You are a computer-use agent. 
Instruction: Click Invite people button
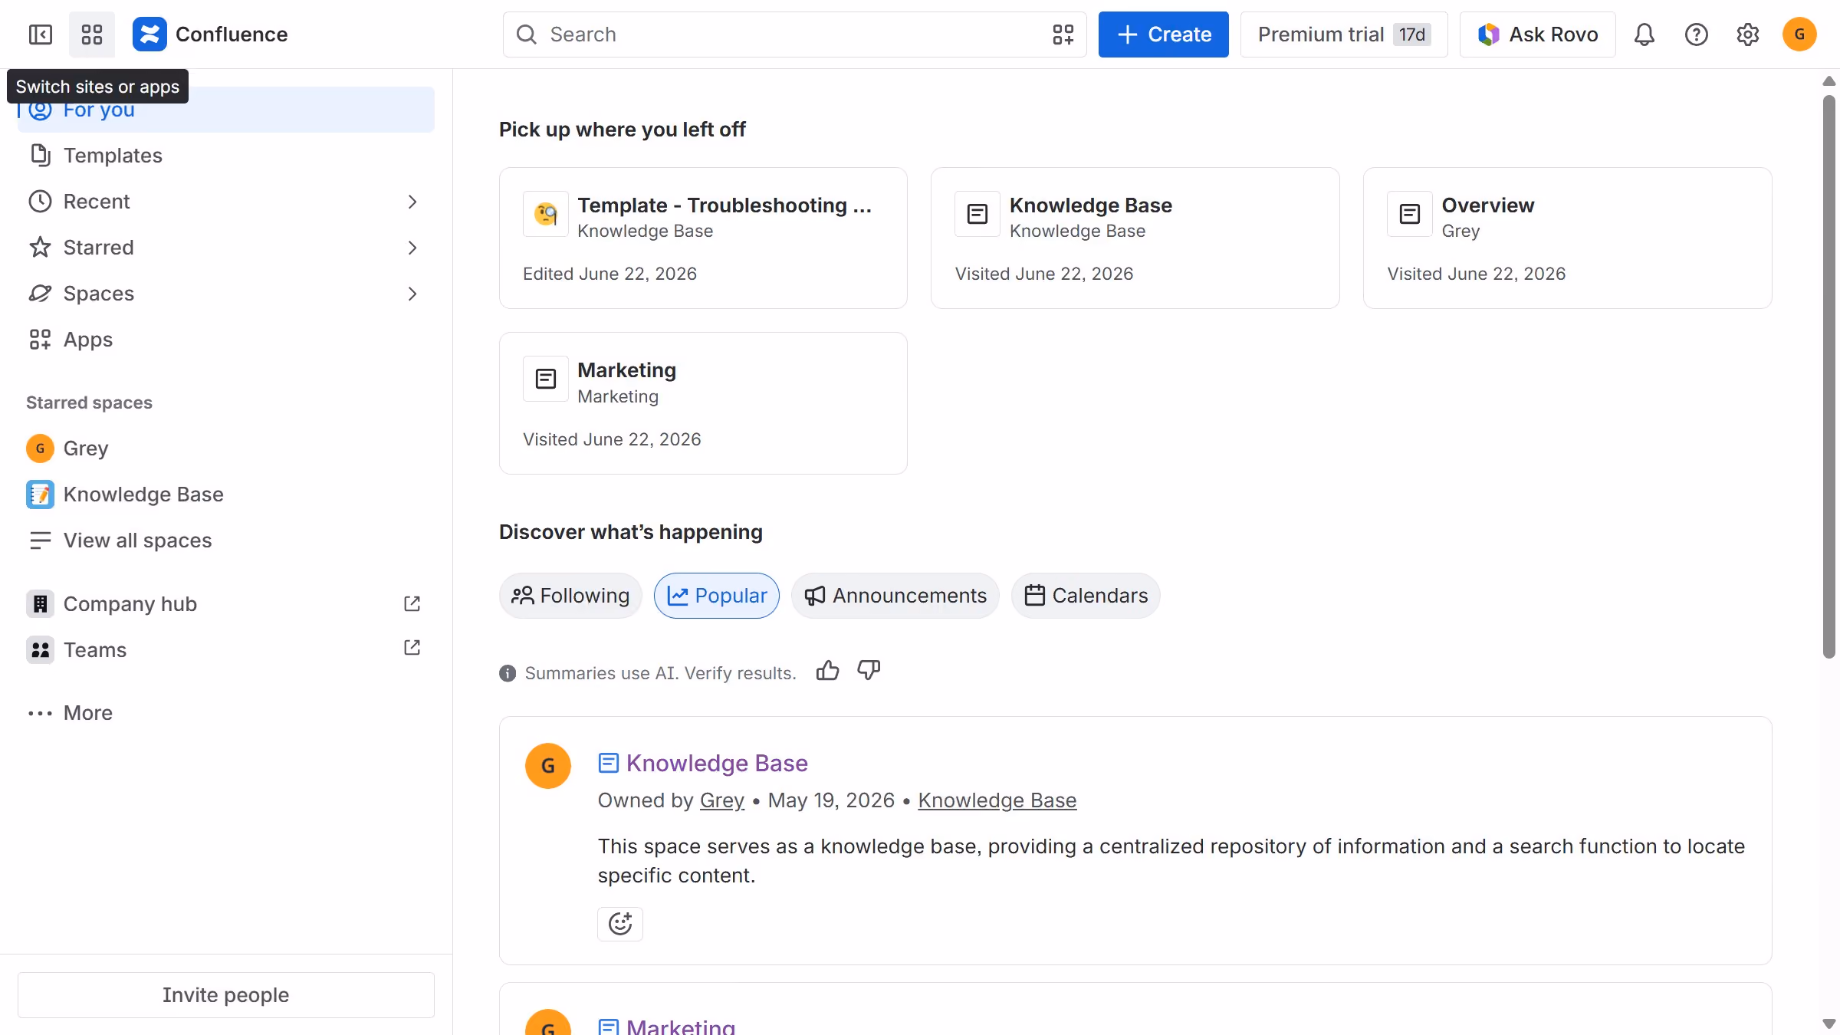[225, 995]
